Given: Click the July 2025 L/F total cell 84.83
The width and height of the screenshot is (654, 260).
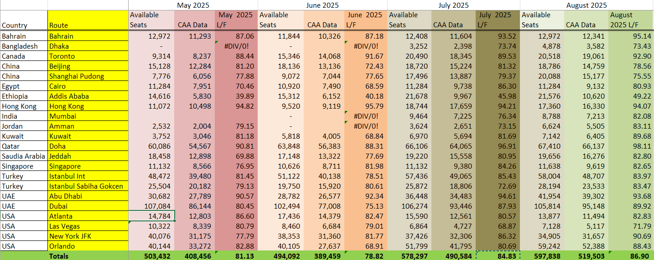Looking at the screenshot, I should pos(498,256).
